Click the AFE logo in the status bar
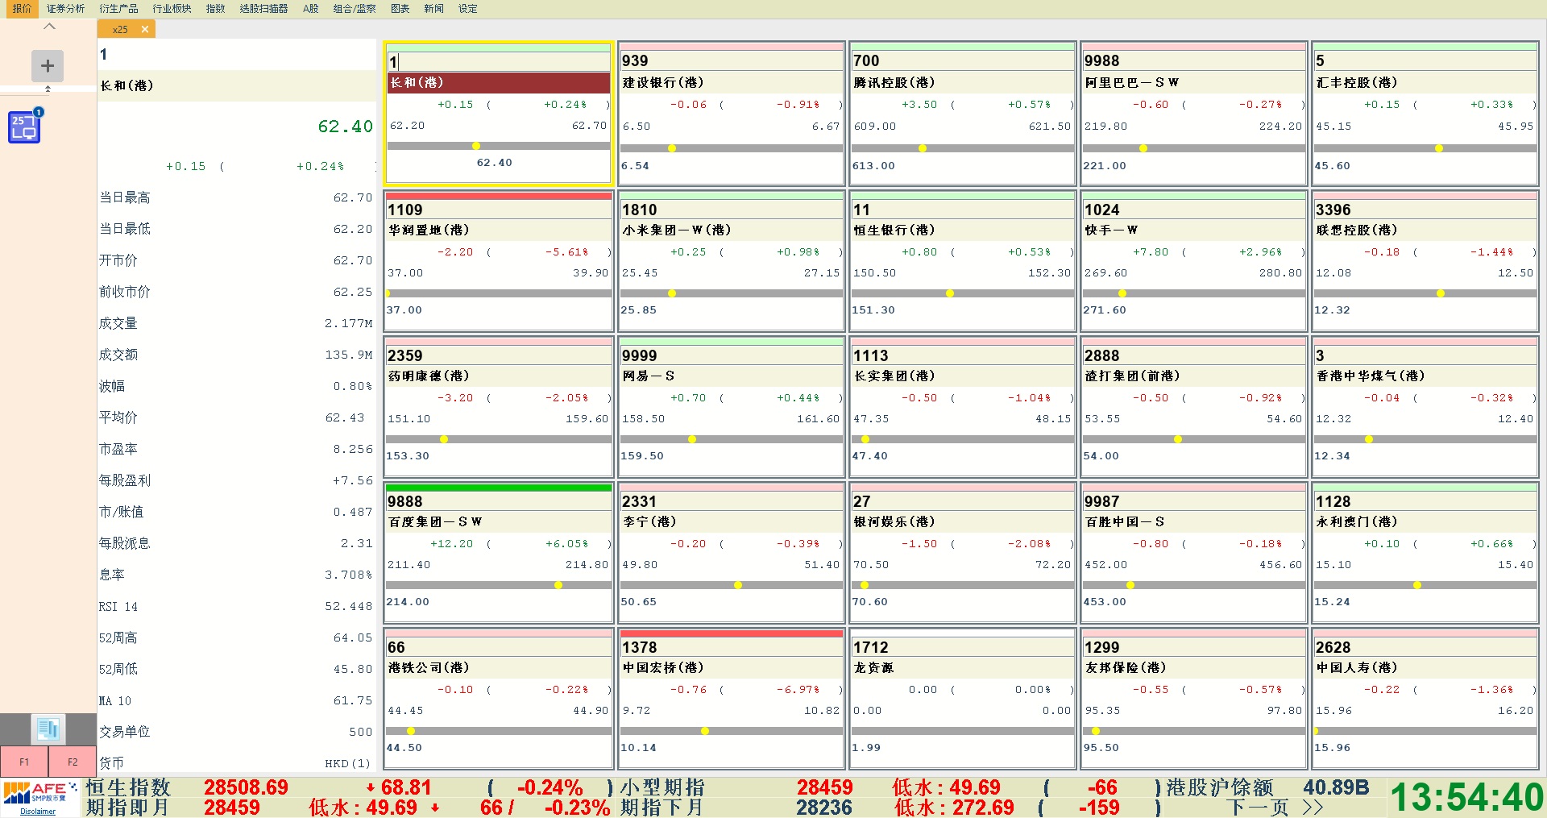Viewport: 1547px width, 818px height. click(x=39, y=792)
